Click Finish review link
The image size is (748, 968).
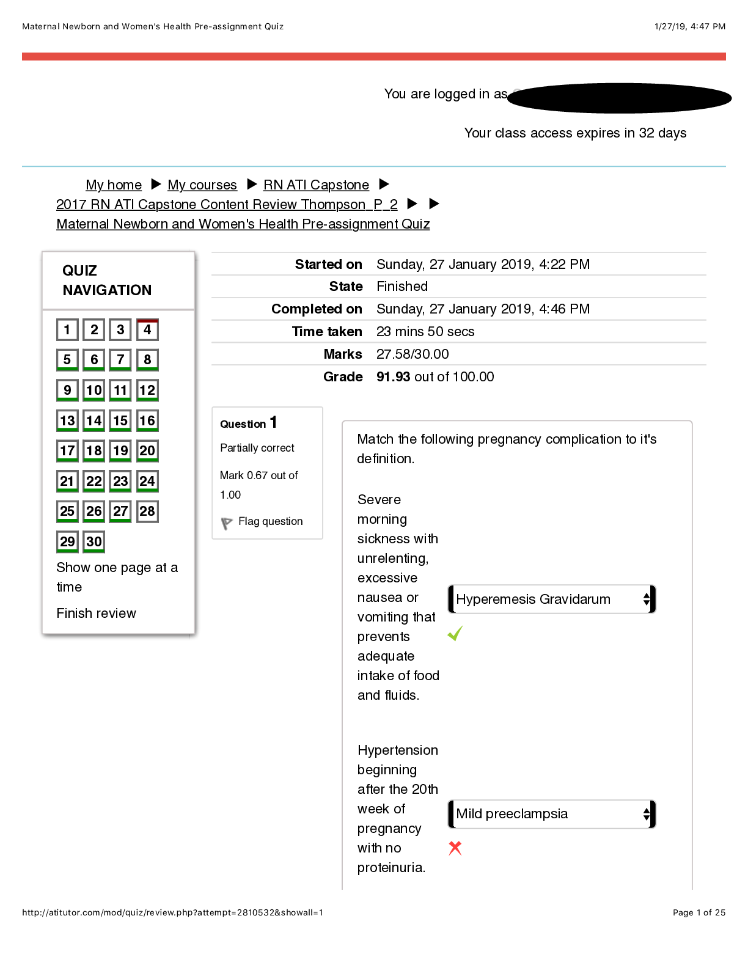tap(97, 614)
